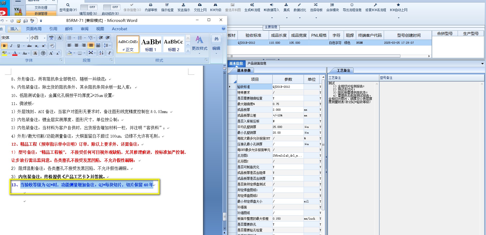Click numbered list icon in Word
The width and height of the screenshot is (486, 235).
coord(80,38)
